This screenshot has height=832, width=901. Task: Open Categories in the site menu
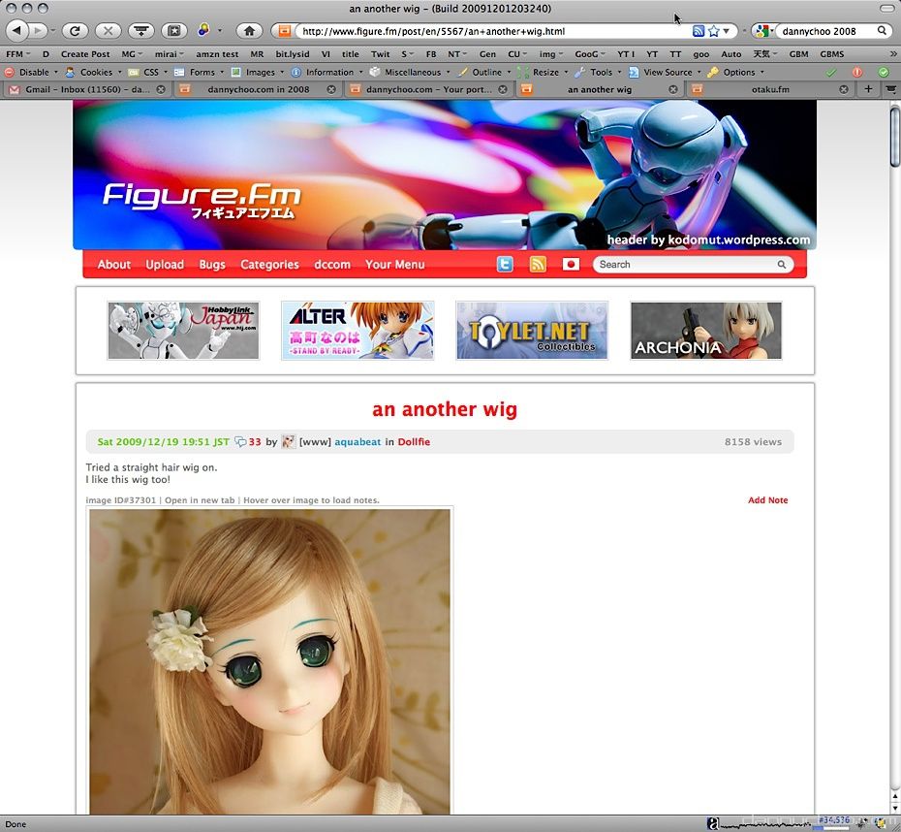click(x=269, y=265)
